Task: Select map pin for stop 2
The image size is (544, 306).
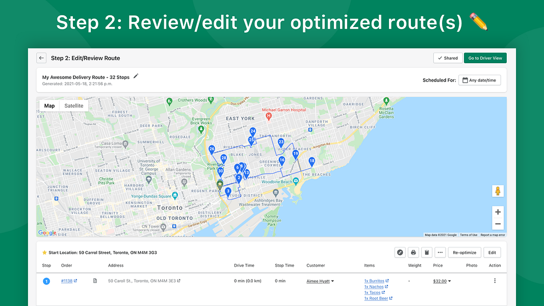Action: click(239, 178)
